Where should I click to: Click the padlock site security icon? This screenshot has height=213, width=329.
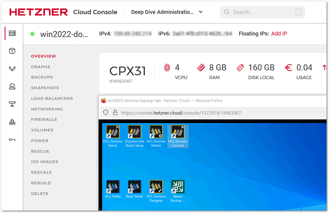pyautogui.click(x=115, y=113)
